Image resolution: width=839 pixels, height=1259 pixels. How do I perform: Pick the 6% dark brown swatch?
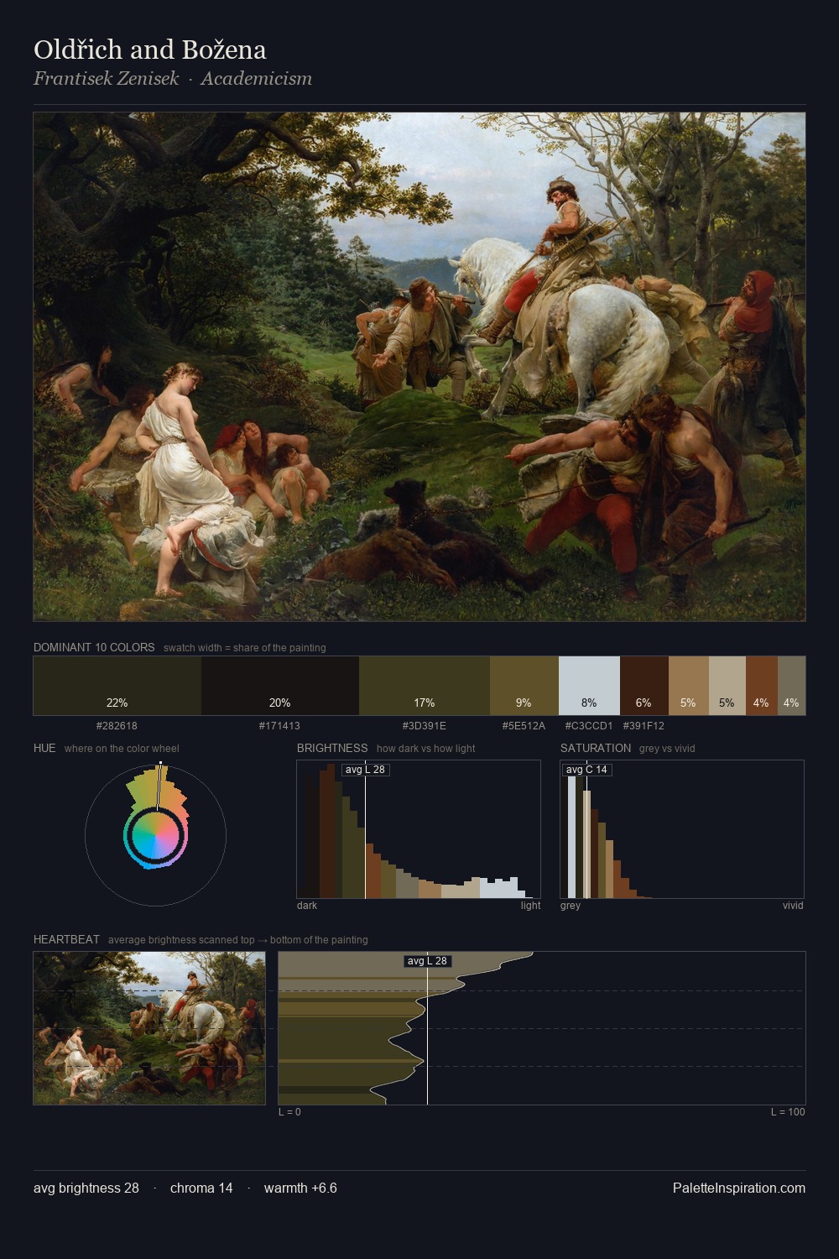point(644,686)
